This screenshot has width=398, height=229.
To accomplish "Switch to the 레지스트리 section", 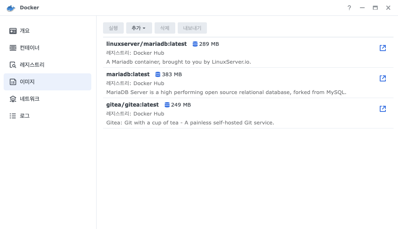I will (47, 65).
